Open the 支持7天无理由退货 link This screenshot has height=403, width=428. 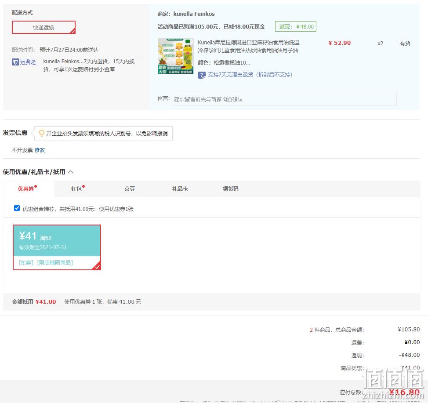[x=250, y=75]
